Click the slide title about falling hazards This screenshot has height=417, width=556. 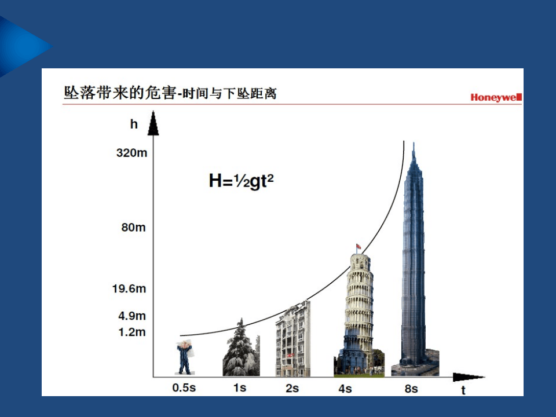170,93
